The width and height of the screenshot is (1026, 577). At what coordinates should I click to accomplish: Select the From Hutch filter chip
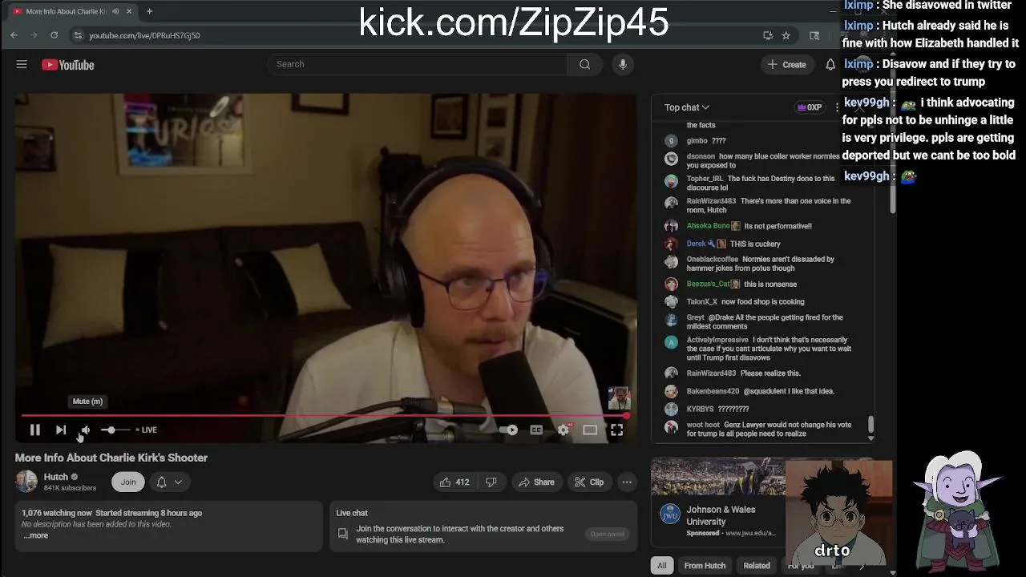pyautogui.click(x=705, y=566)
